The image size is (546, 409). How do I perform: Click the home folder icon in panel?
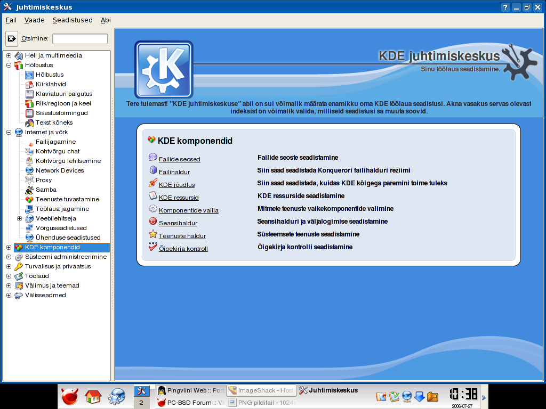click(93, 396)
